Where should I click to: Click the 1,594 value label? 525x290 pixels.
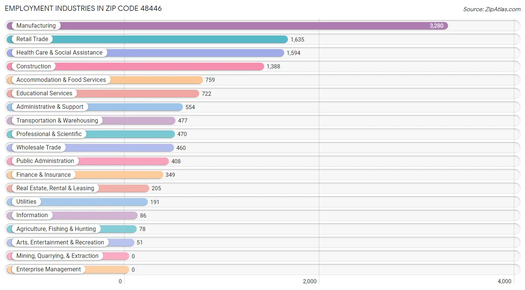(293, 53)
